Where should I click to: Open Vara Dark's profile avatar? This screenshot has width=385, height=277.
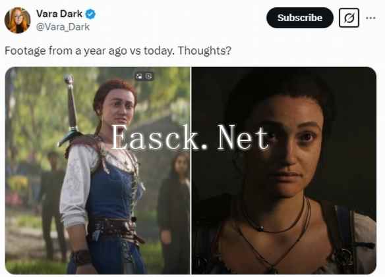click(17, 20)
